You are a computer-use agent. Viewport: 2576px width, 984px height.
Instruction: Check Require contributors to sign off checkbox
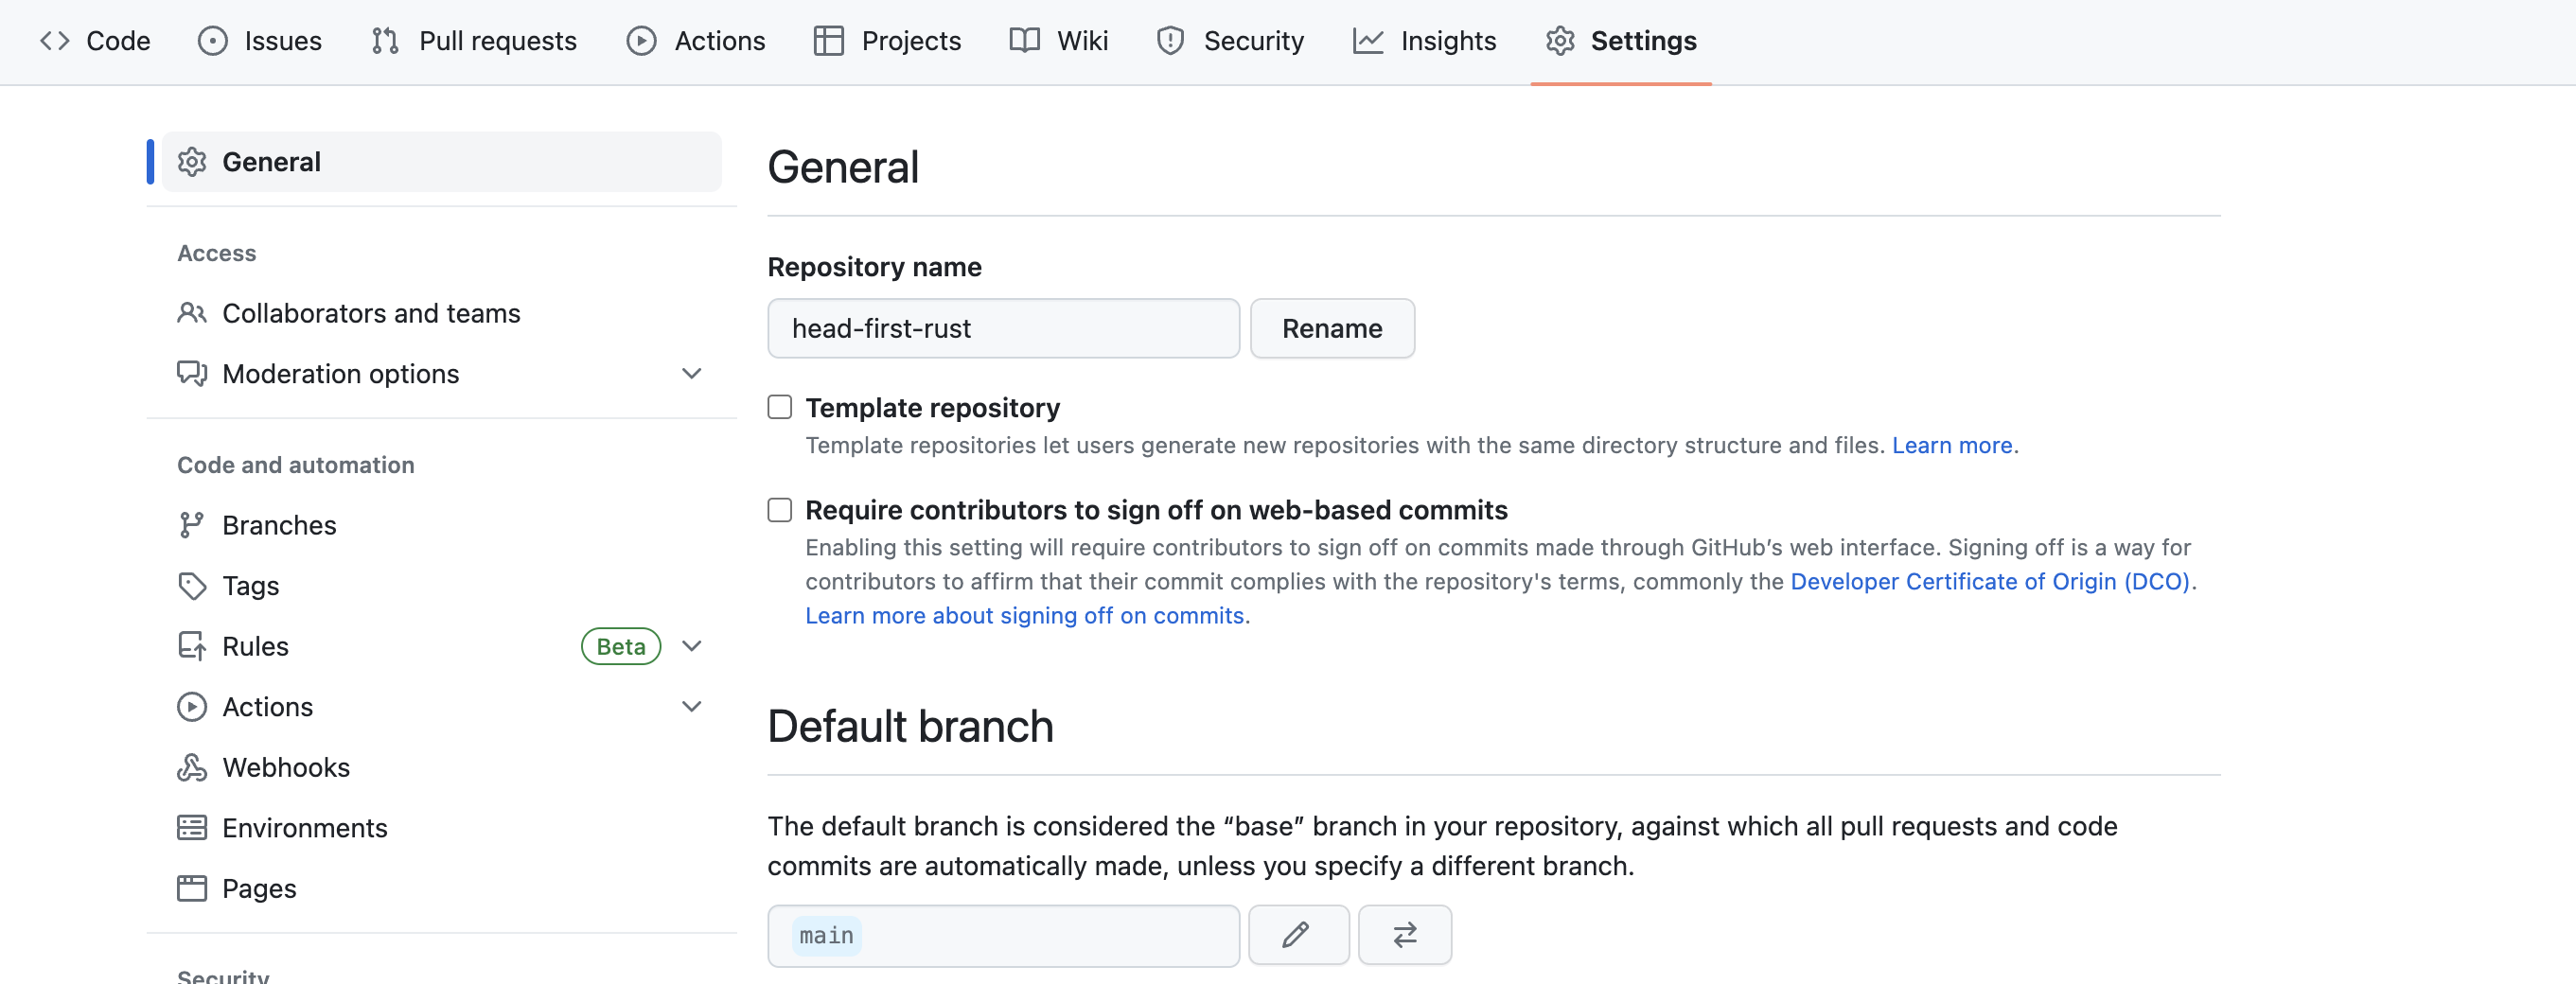pos(780,510)
